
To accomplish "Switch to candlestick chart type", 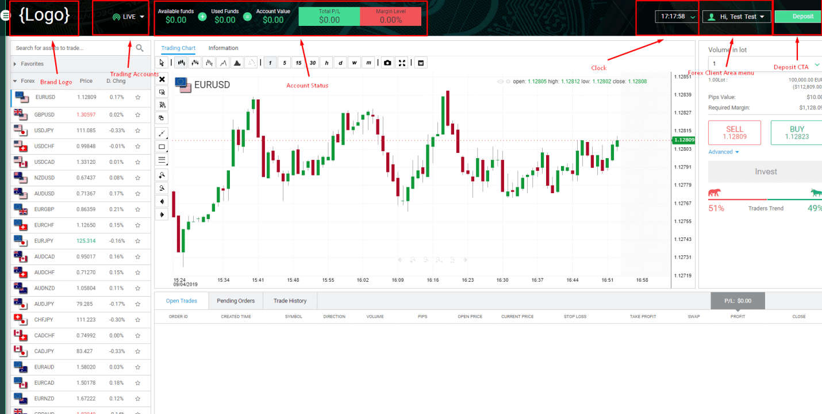I will tap(182, 63).
